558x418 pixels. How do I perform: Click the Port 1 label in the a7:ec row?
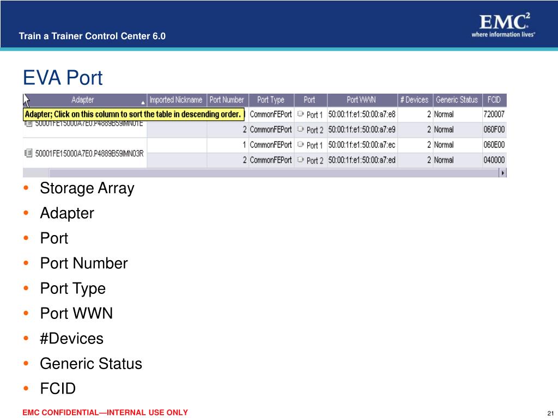click(314, 145)
